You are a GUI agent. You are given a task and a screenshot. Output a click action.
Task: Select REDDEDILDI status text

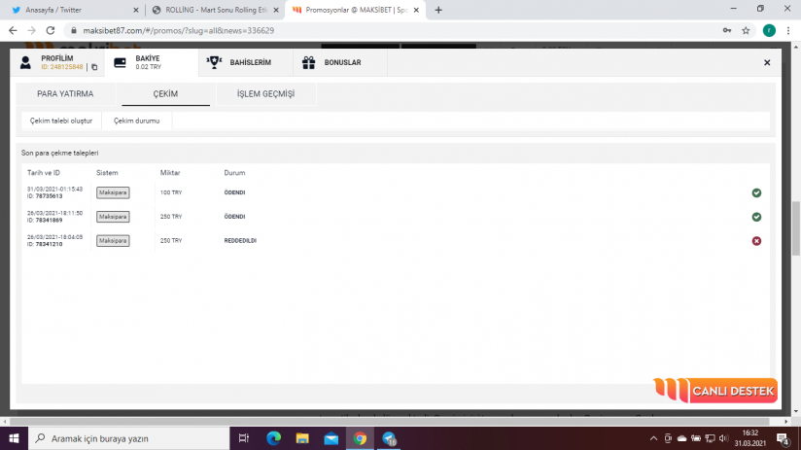[240, 241]
